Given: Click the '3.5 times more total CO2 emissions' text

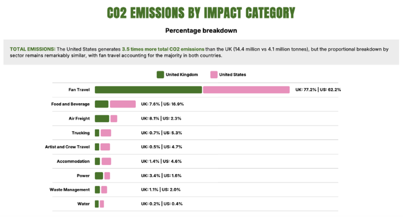Looking at the screenshot, I should 163,49.
